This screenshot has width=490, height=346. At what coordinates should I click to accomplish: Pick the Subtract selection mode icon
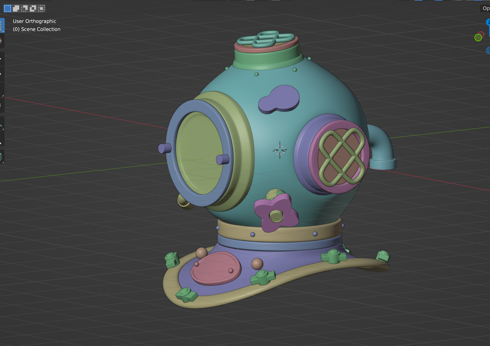(x=24, y=8)
